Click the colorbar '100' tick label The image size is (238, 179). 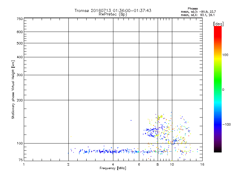[x=225, y=55]
